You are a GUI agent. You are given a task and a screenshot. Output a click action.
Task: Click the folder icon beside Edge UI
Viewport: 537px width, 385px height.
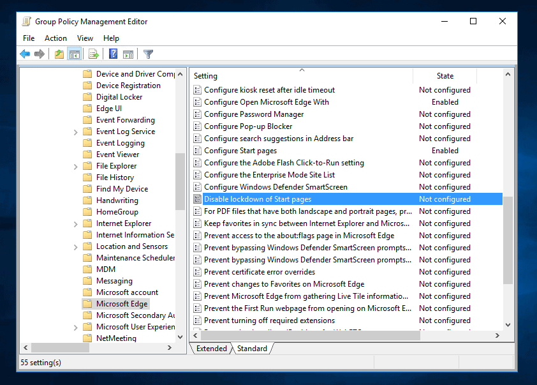(x=87, y=109)
